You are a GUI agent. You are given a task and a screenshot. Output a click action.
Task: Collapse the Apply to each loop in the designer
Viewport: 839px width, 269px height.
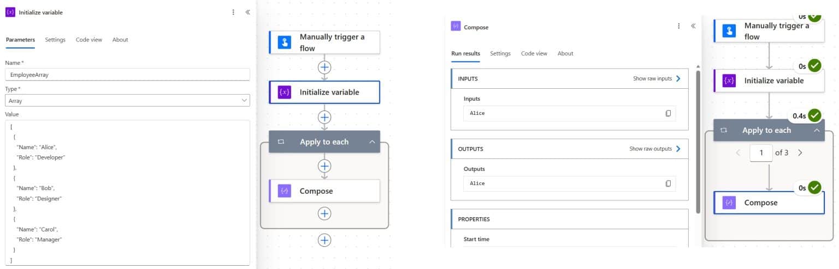[372, 142]
